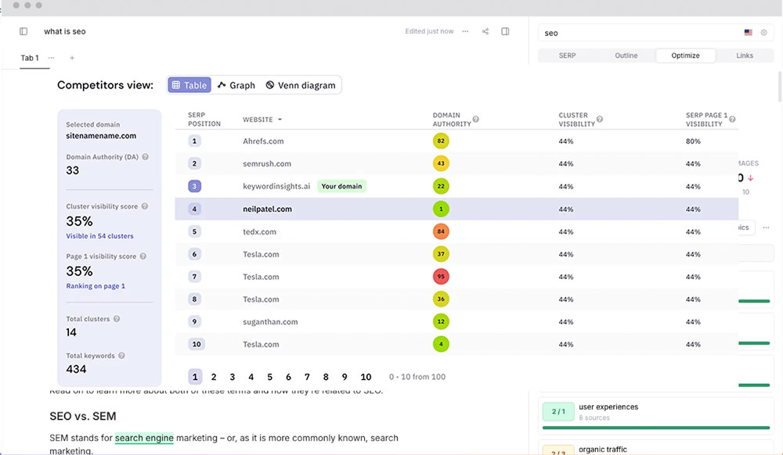The image size is (783, 455).
Task: Click the document title what is seo
Action: click(x=65, y=31)
